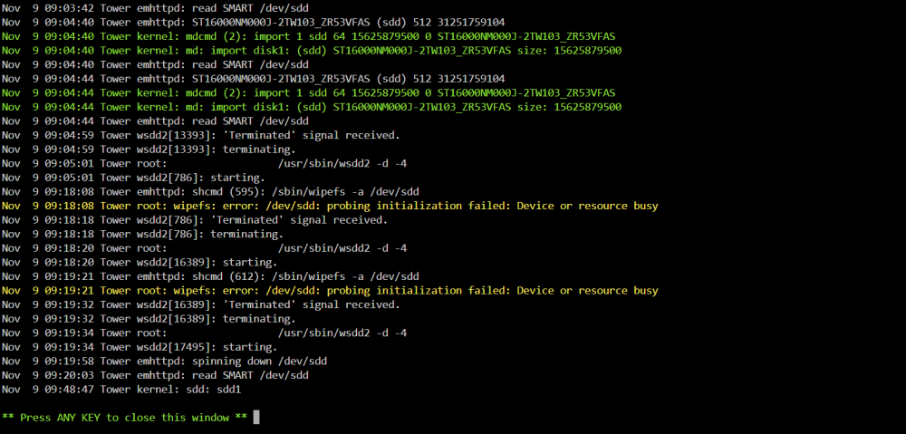Viewport: 906px width, 434px height.
Task: Click the "wsdd2[16389]: 'Terminated' signal received" line
Action: 201,304
